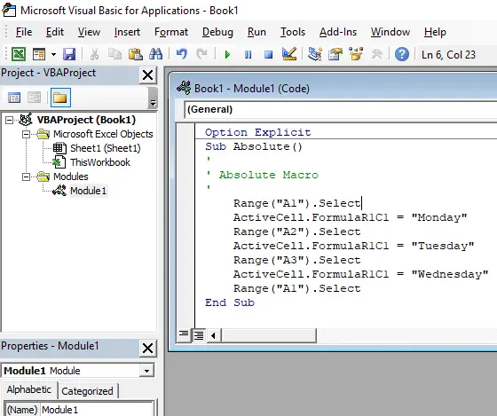This screenshot has width=497, height=416.
Task: Click the Full Module View button
Action: click(199, 335)
